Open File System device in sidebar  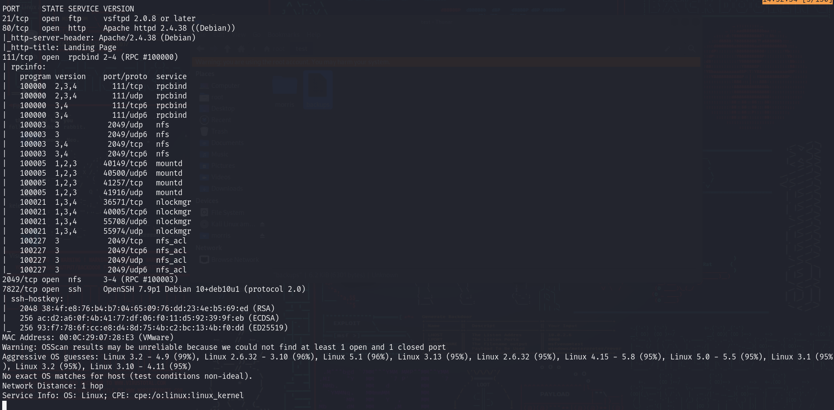222,213
